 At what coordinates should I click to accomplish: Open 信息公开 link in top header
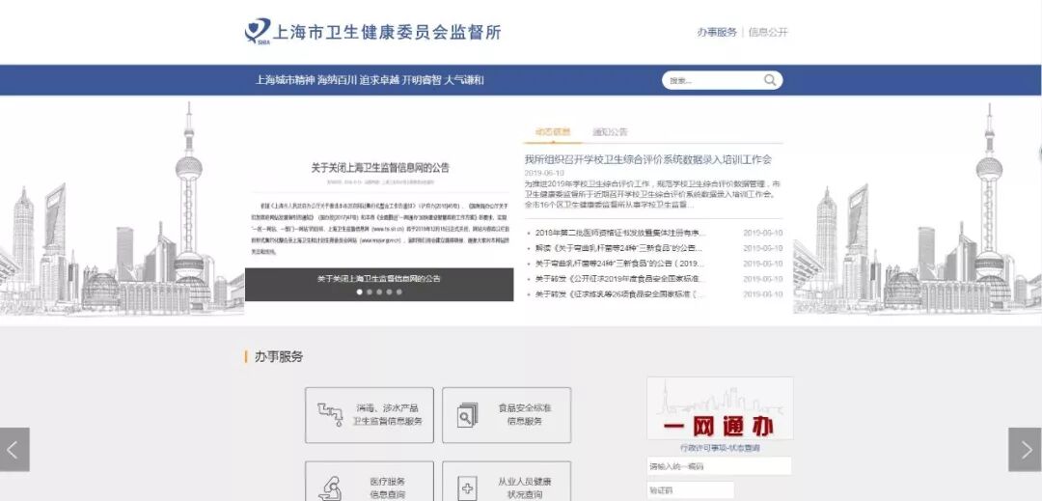tap(768, 32)
